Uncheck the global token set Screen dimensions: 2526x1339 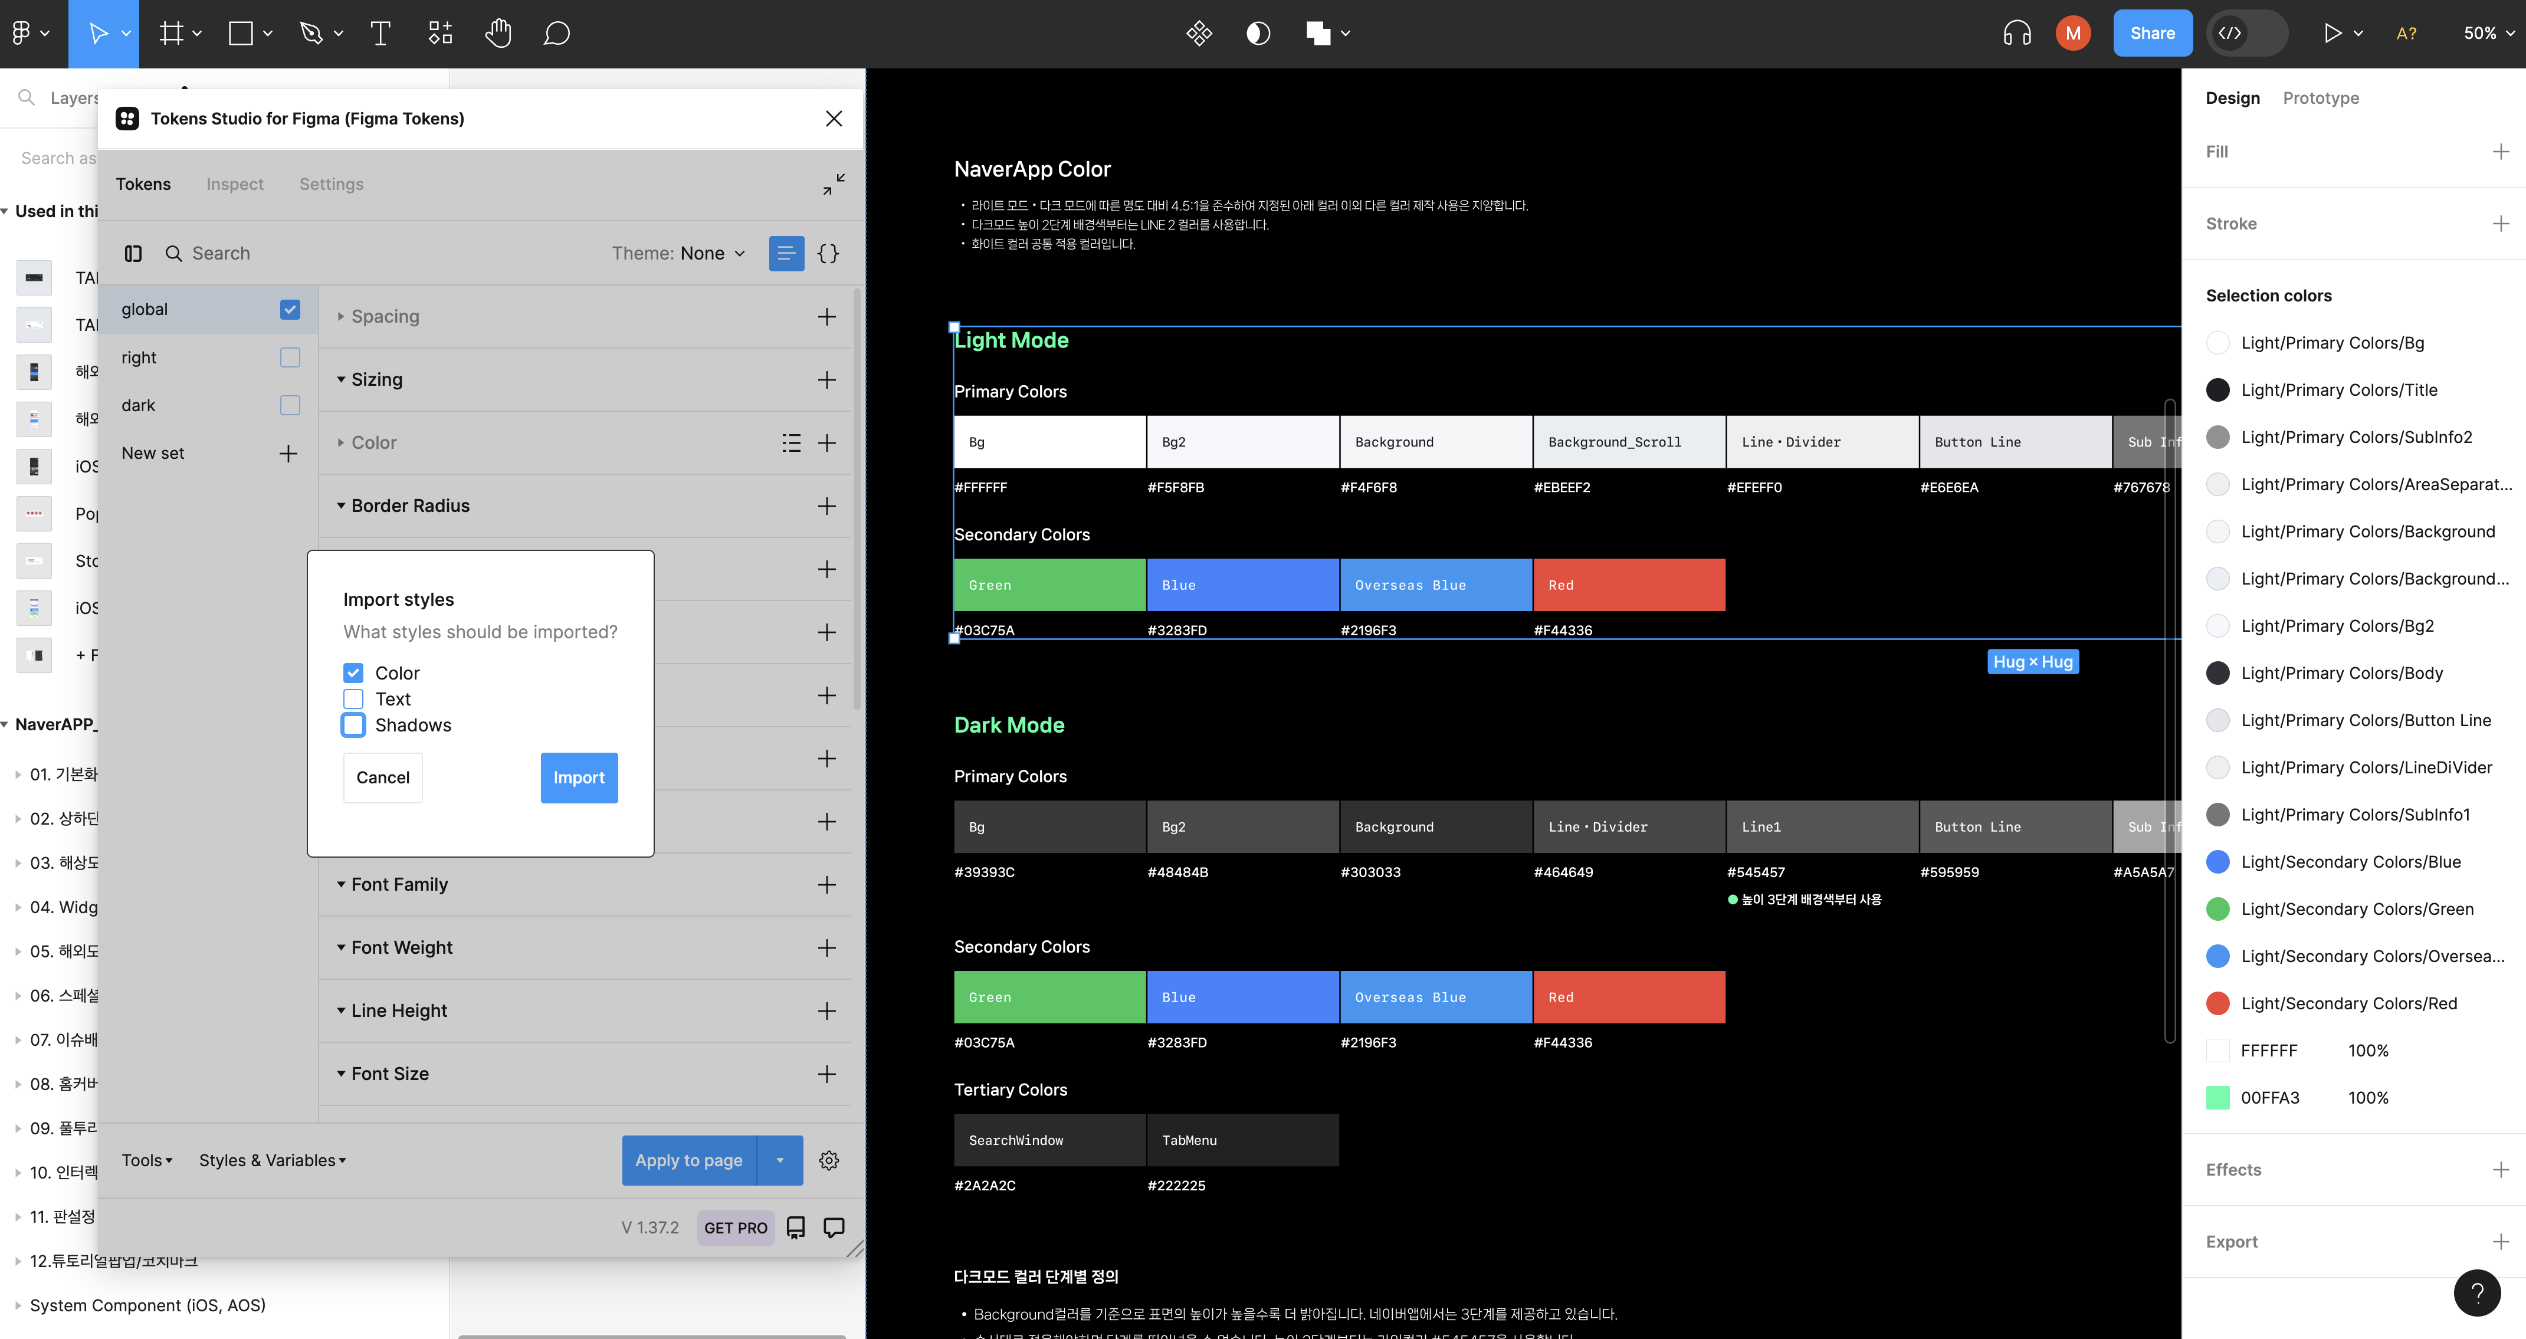click(x=290, y=310)
